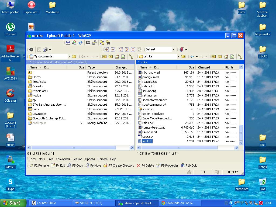Go to local root directory icon
Viewport: 276px width, 207px height.
tap(111, 57)
